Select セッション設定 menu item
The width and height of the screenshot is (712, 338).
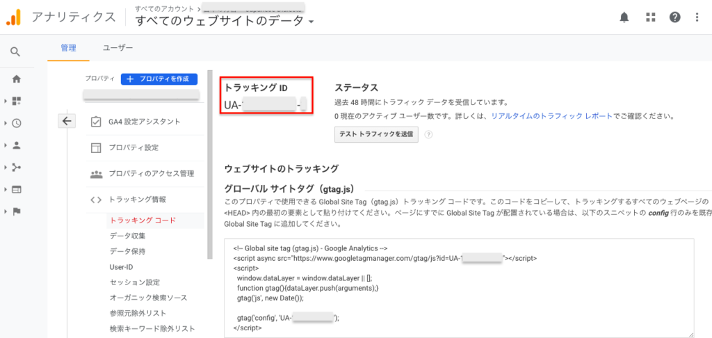134,282
